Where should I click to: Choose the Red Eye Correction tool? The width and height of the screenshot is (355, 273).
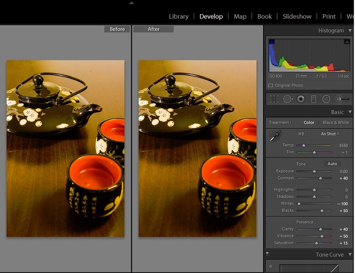point(301,99)
